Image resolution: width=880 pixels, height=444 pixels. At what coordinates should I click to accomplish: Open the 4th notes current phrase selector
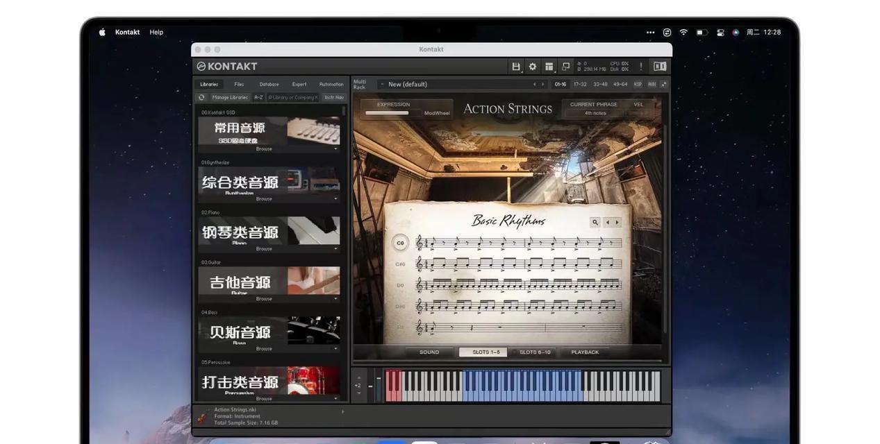pyautogui.click(x=595, y=113)
